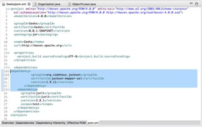The height and width of the screenshot is (127, 202).
Task: Click the closing dependencies tag on line 29
Action: (26, 111)
